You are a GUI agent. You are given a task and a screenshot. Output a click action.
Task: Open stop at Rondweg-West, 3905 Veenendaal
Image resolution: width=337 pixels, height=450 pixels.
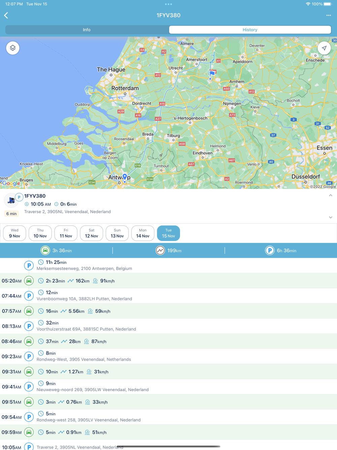[x=168, y=357]
